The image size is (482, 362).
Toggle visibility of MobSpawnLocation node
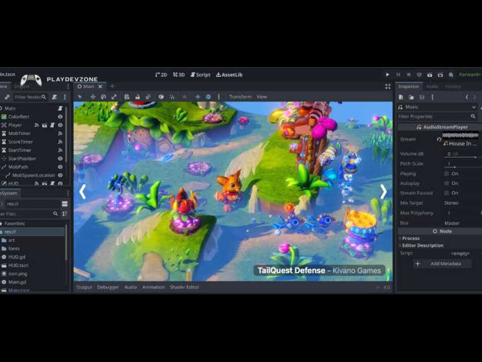[x=60, y=175]
